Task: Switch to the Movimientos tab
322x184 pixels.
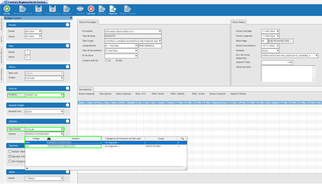Action: tap(85, 90)
